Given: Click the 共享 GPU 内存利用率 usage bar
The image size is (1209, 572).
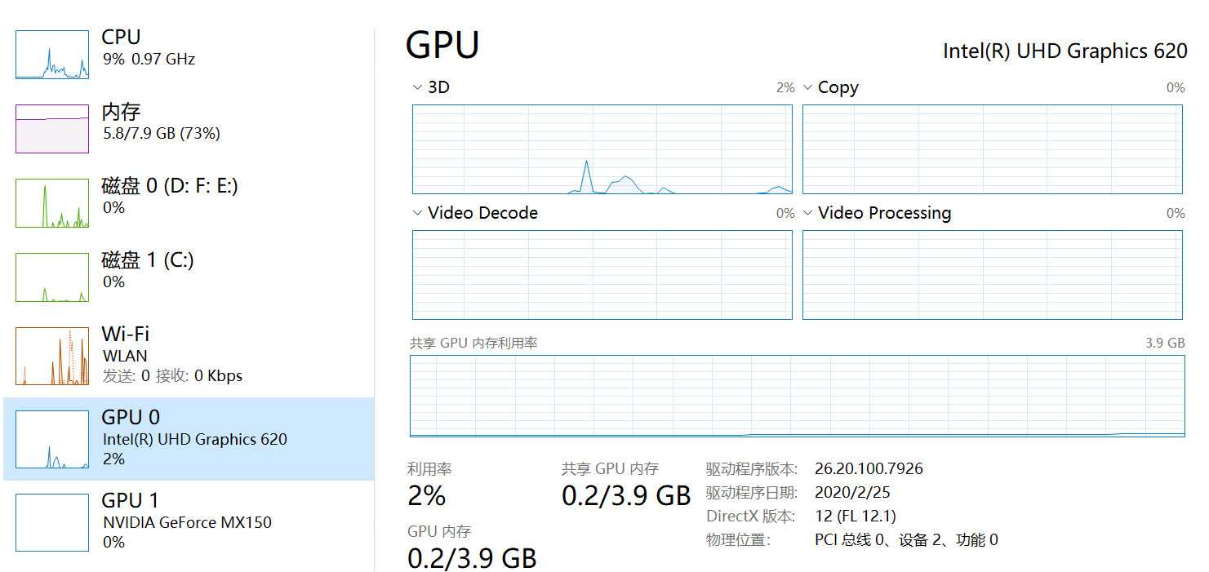Looking at the screenshot, I should pyautogui.click(x=796, y=394).
